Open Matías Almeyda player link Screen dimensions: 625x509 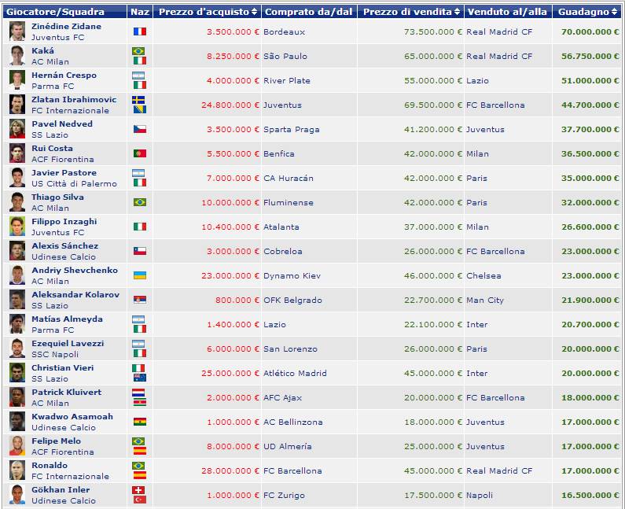(x=67, y=319)
